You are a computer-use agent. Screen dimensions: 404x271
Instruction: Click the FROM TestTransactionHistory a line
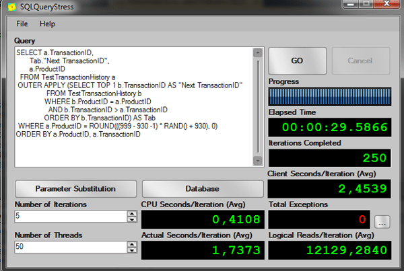[x=67, y=77]
